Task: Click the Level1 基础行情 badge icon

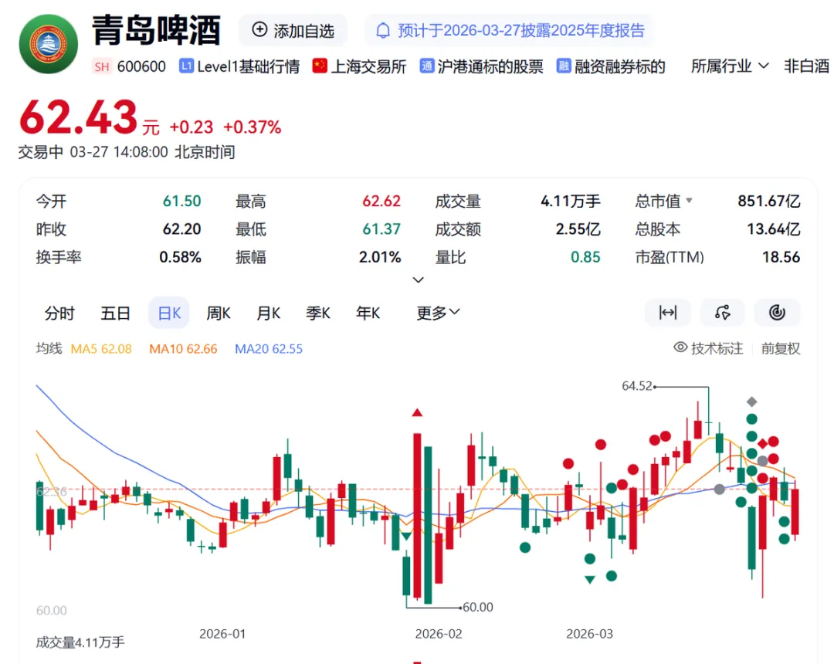Action: point(185,66)
